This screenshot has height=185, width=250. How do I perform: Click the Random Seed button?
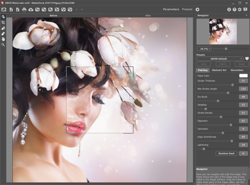coord(226,154)
